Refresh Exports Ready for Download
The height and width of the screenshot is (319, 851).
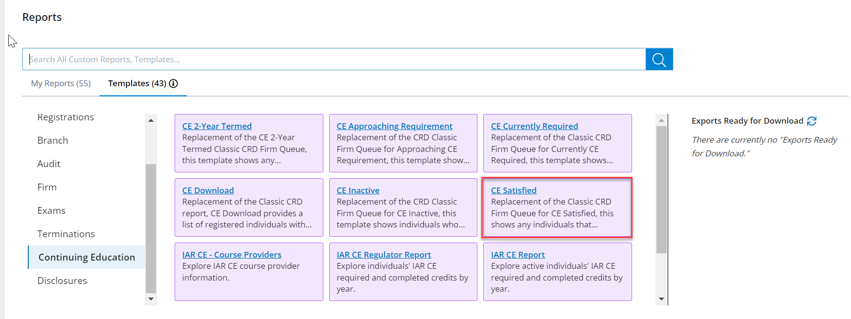point(811,121)
